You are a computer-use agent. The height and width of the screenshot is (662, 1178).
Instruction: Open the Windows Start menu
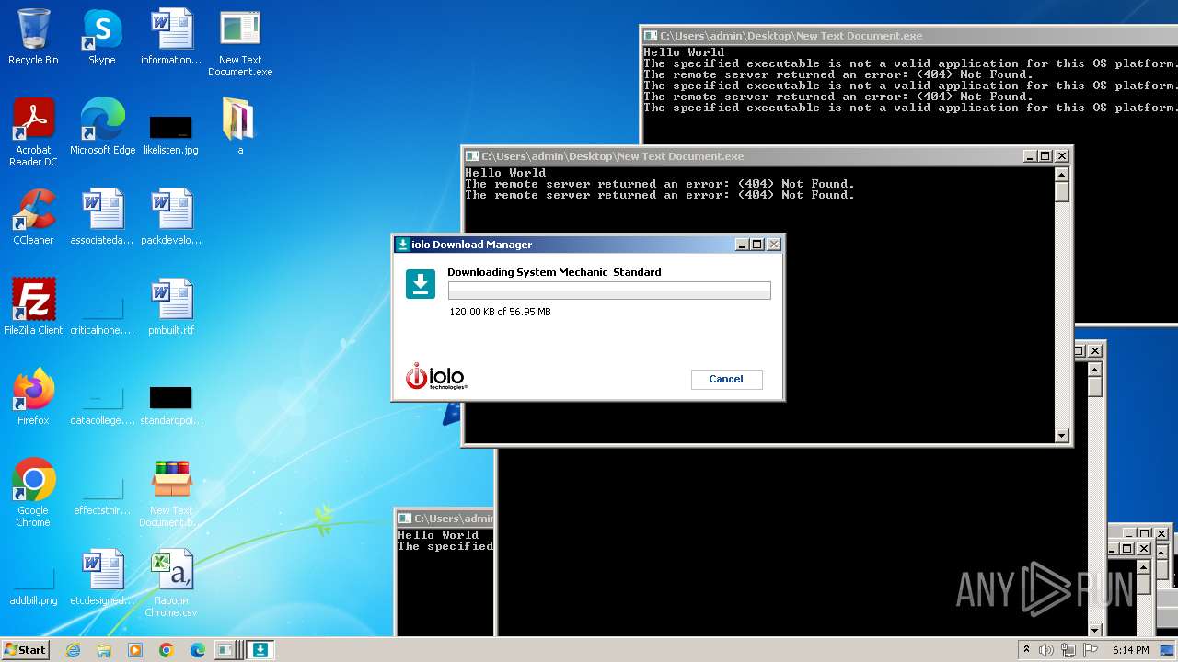(x=26, y=649)
